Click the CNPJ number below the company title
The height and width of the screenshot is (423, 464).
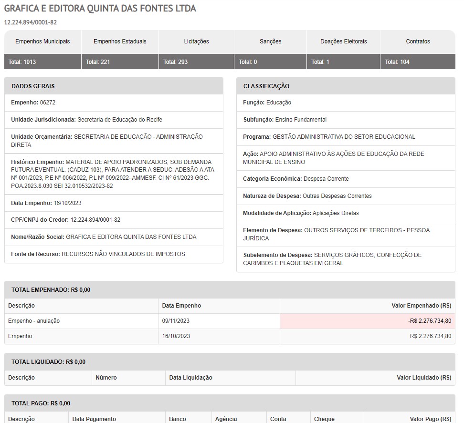[x=31, y=22]
